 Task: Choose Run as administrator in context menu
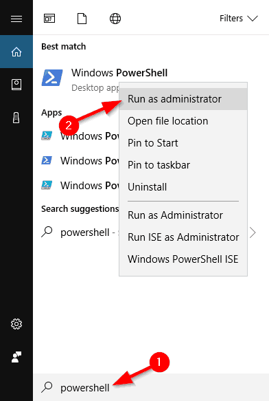(x=183, y=99)
